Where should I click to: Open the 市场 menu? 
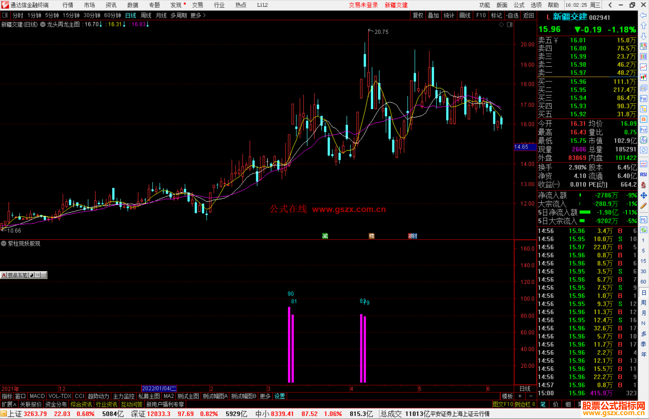pyautogui.click(x=90, y=5)
